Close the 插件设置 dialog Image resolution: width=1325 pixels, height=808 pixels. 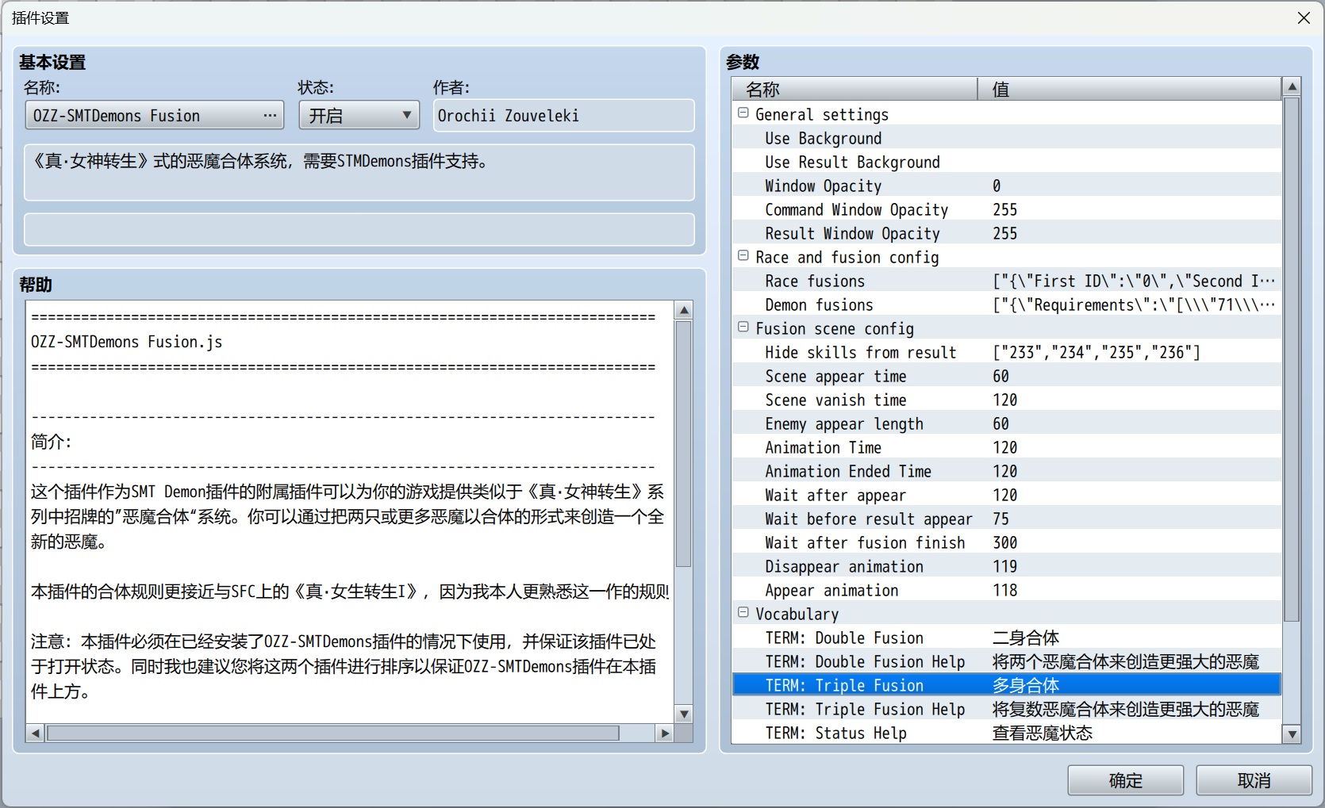pos(1304,17)
